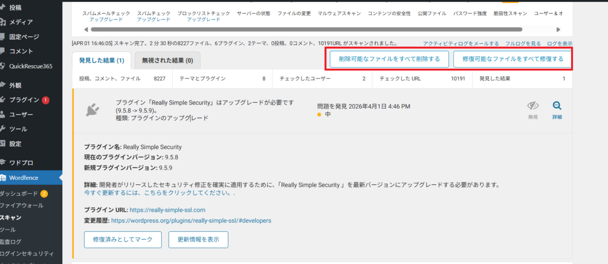Click the right arrow of the scan stages scrollbar
The width and height of the screenshot is (608, 264).
(558, 30)
